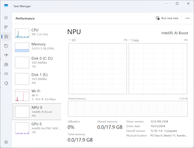Select the Performance page icon in sidebar
This screenshot has height=148, width=194.
pos(6,37)
